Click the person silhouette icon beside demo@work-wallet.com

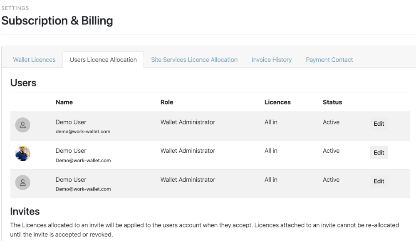(23, 124)
